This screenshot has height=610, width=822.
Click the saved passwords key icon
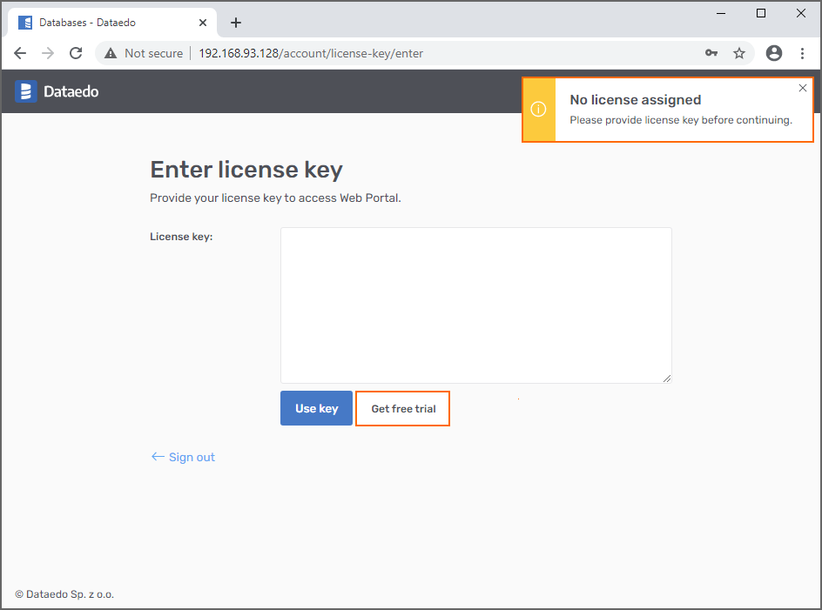(x=711, y=53)
